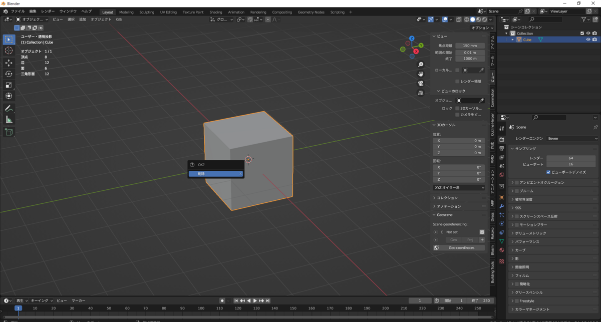Image resolution: width=601 pixels, height=322 pixels.
Task: Select the Add Cube tool
Action: [x=9, y=132]
